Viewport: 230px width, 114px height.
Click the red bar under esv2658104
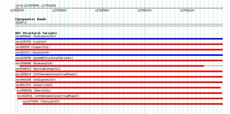point(119,77)
